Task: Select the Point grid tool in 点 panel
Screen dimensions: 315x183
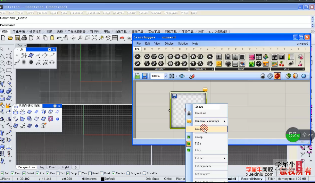Action: [x=24, y=62]
